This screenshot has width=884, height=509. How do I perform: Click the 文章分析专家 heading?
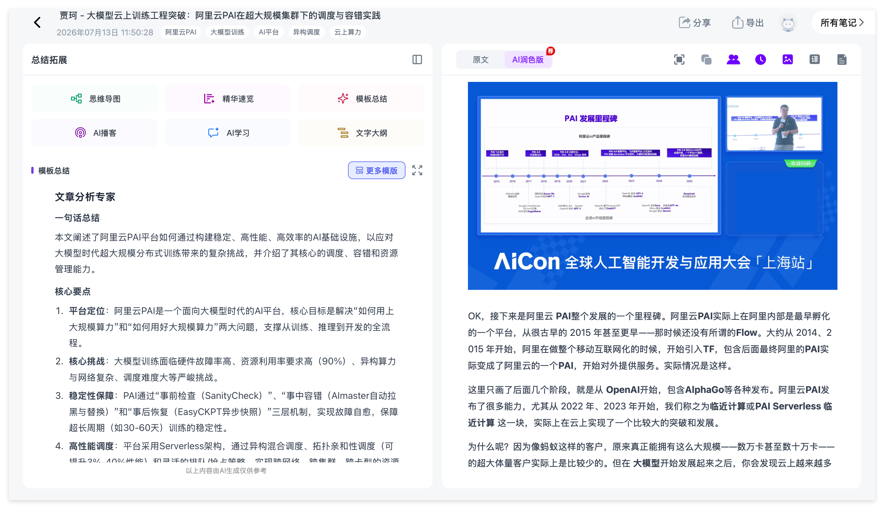85,197
